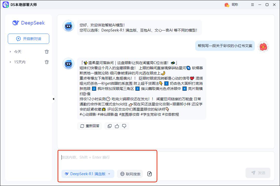Select the 15天内 history label
This screenshot has height=186, width=280.
pyautogui.click(x=20, y=62)
